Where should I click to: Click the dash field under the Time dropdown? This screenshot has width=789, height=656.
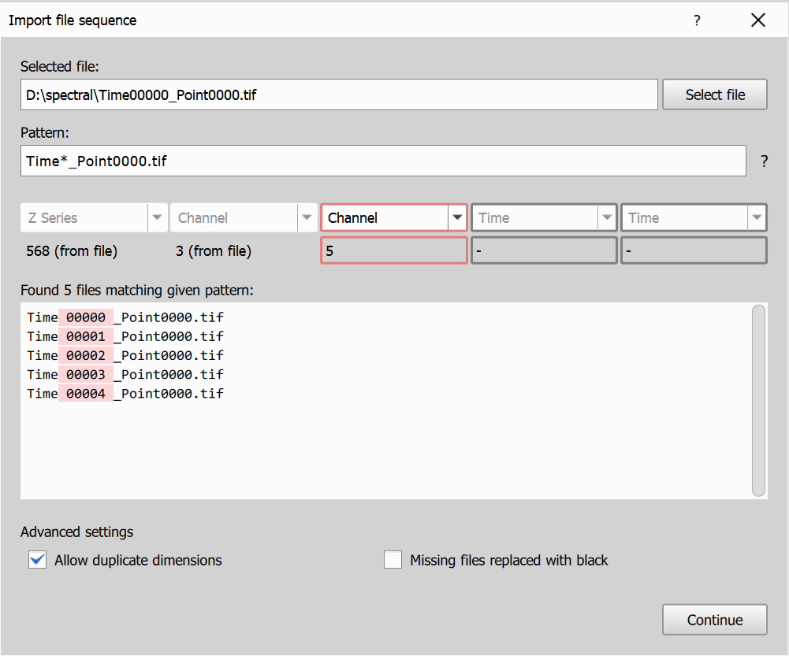(x=543, y=250)
